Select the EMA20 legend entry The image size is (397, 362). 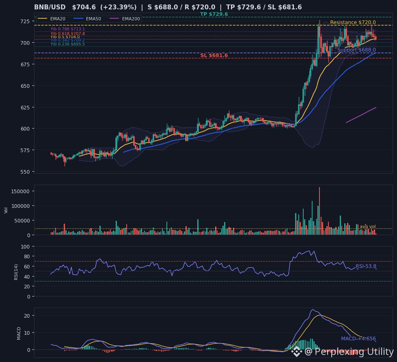[x=52, y=19]
